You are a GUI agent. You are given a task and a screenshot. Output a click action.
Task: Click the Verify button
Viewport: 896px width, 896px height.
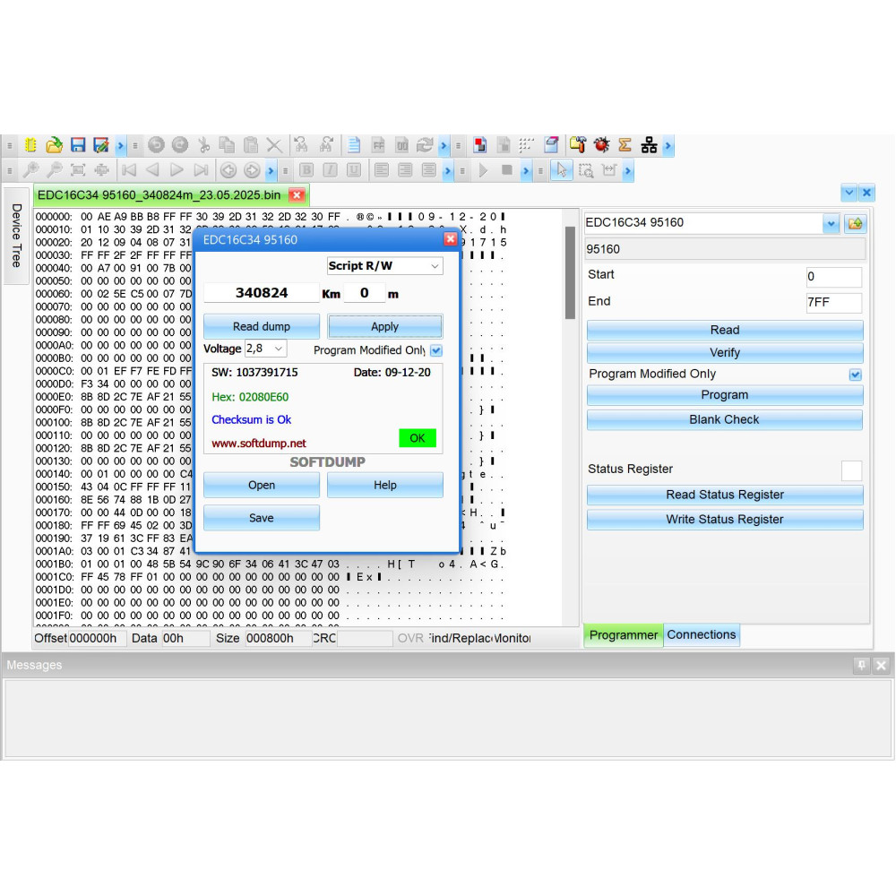(x=725, y=352)
